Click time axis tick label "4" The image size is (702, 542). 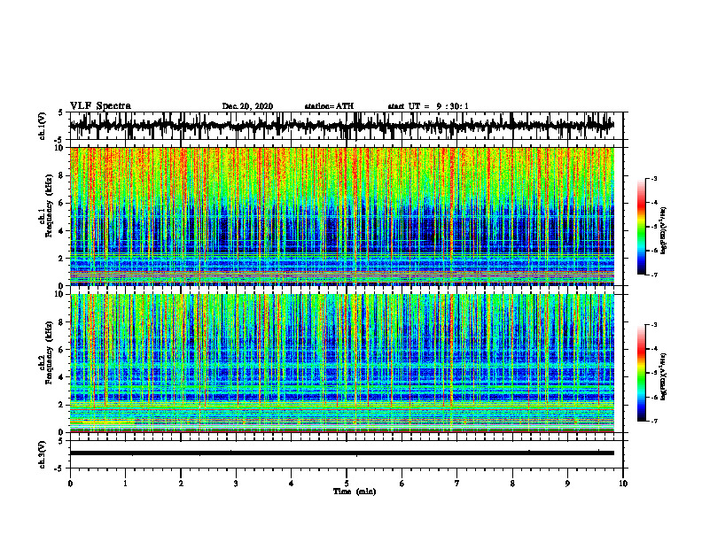click(x=291, y=484)
